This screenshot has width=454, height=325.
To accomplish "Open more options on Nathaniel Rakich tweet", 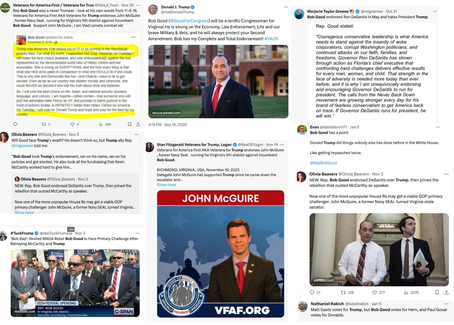I will coord(446,304).
